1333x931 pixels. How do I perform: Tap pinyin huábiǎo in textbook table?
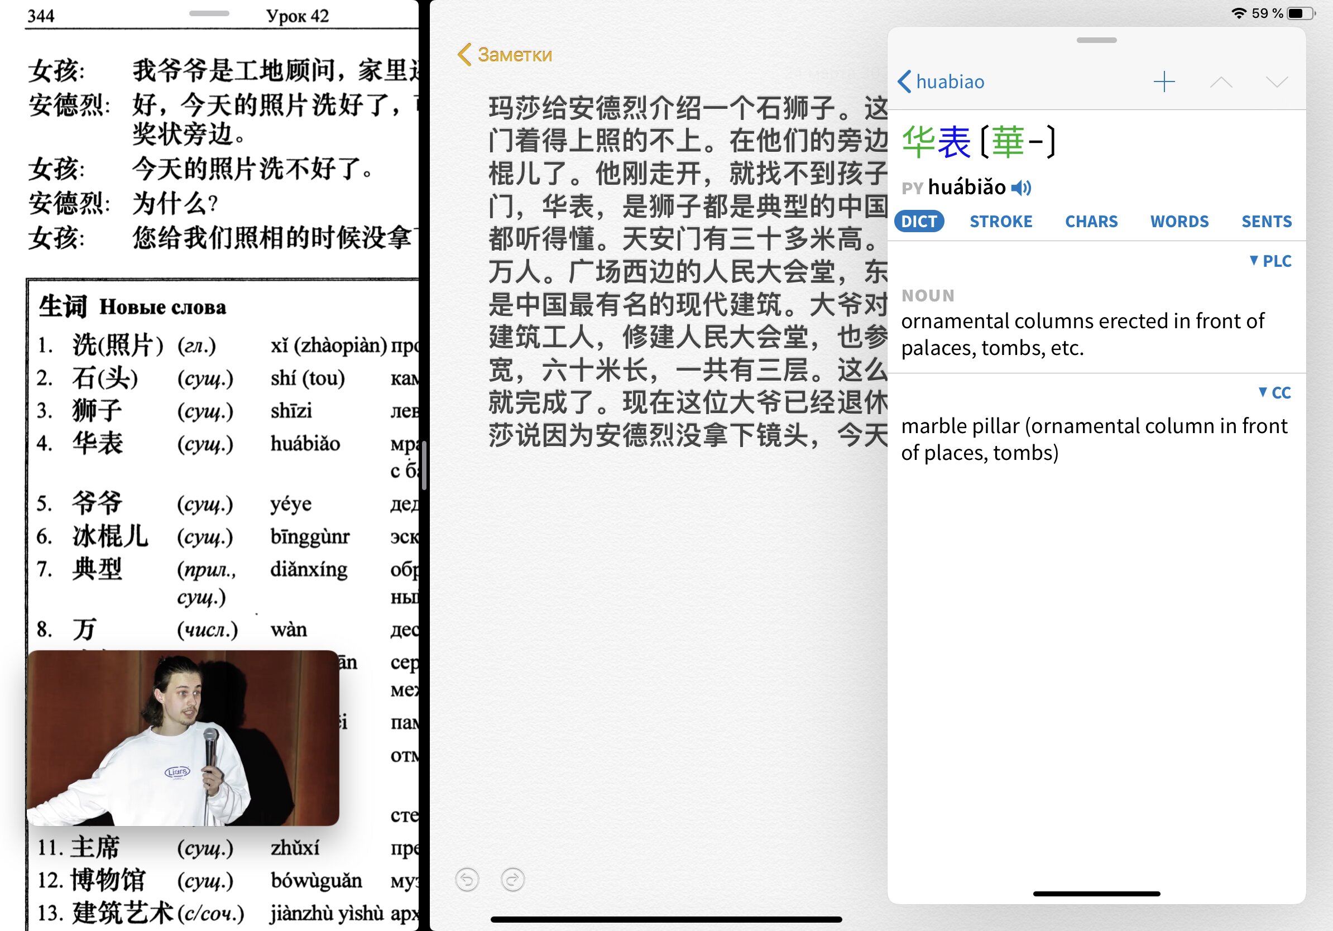pos(305,444)
